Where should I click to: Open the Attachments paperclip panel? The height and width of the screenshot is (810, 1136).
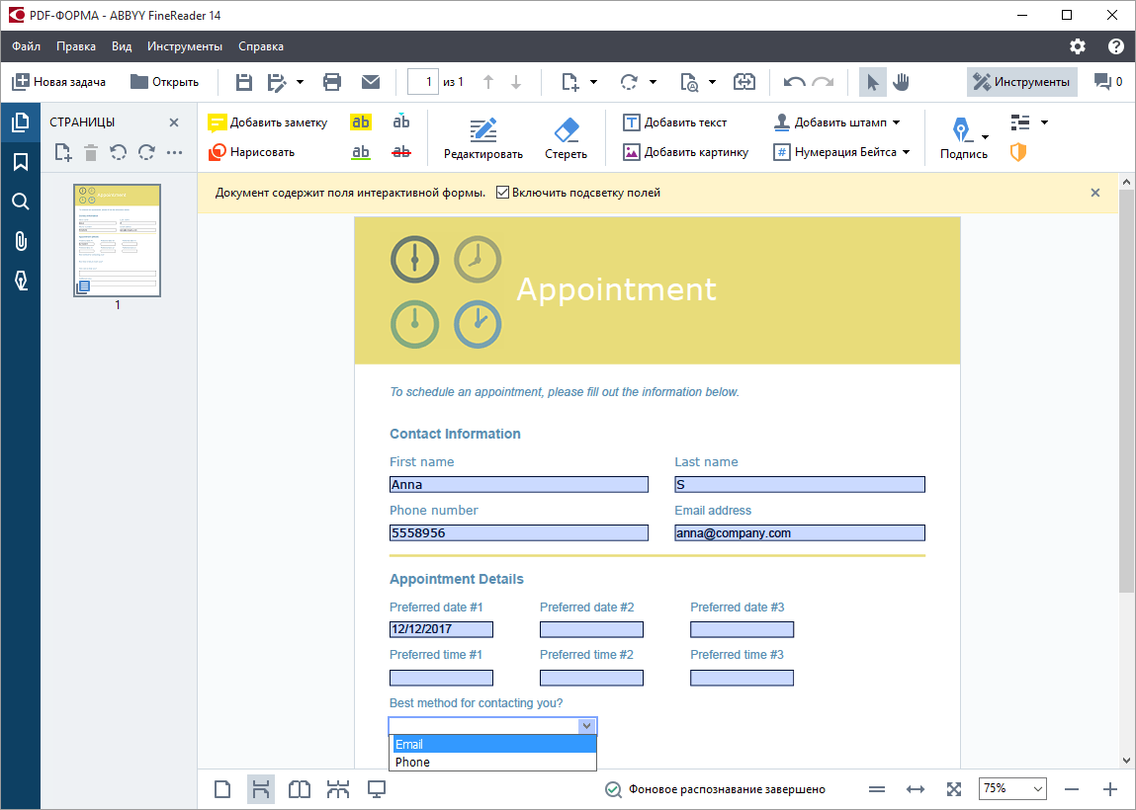[x=21, y=241]
